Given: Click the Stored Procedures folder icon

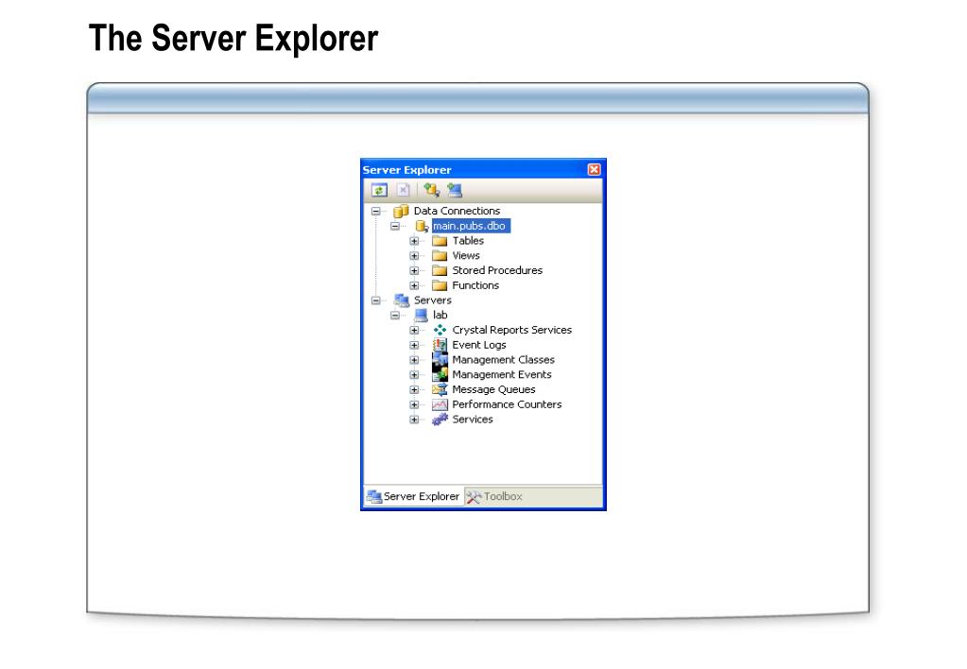Looking at the screenshot, I should coord(440,270).
